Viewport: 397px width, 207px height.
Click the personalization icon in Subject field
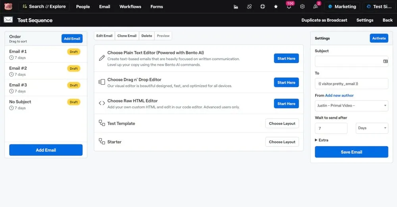click(385, 61)
